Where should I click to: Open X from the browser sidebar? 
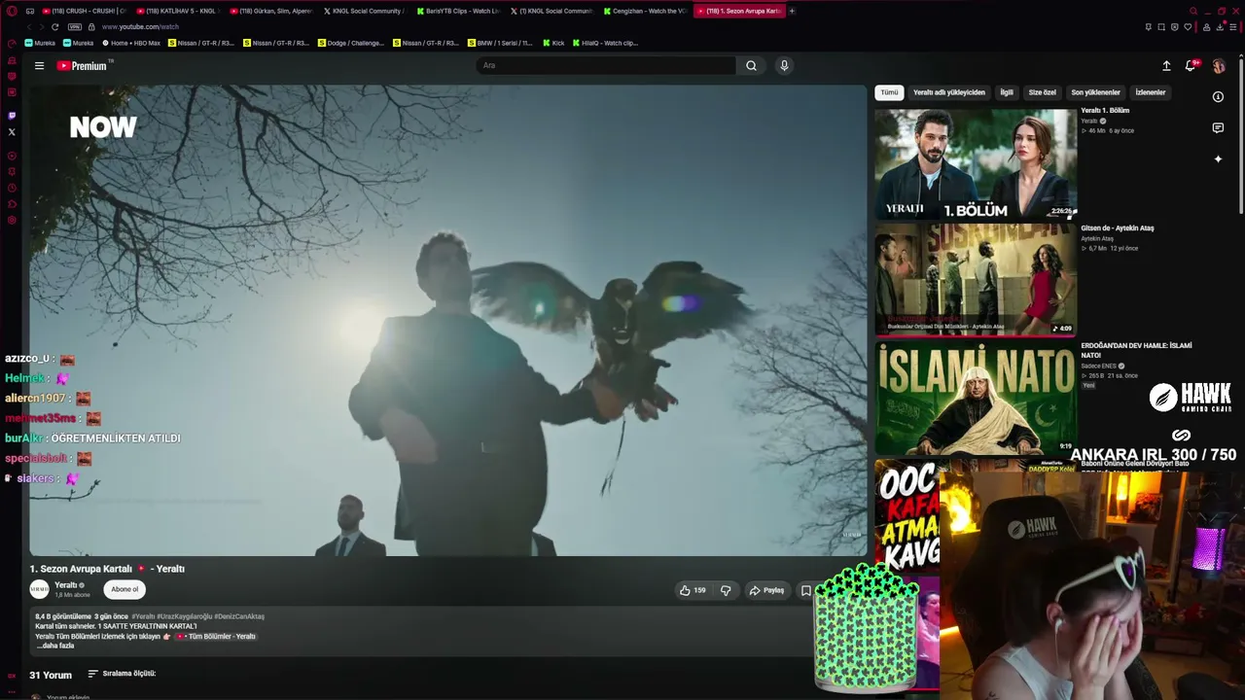(12, 132)
